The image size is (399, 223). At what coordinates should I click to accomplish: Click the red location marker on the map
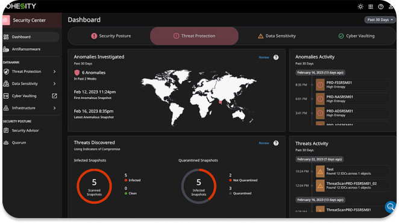pyautogui.click(x=220, y=102)
